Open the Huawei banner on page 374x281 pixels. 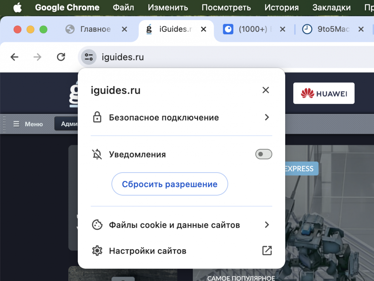pyautogui.click(x=324, y=93)
